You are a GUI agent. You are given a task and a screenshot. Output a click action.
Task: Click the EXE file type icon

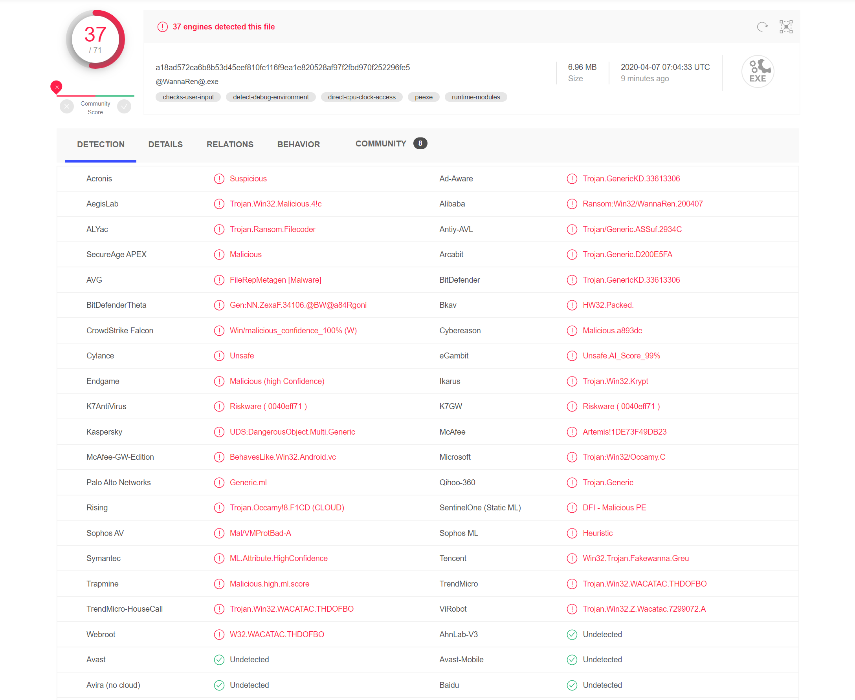coord(757,71)
